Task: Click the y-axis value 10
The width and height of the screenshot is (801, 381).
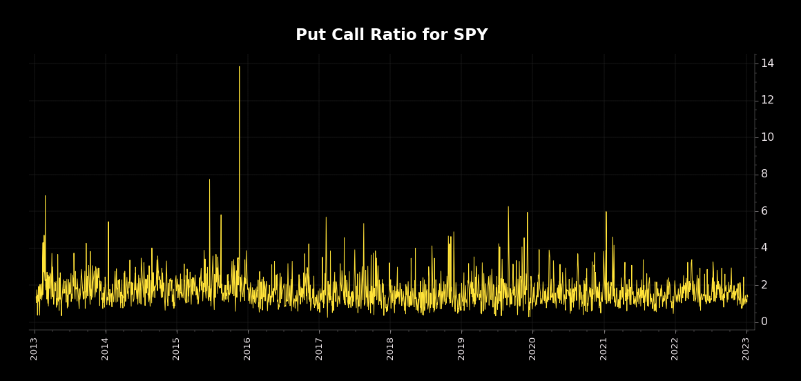Action: click(767, 137)
